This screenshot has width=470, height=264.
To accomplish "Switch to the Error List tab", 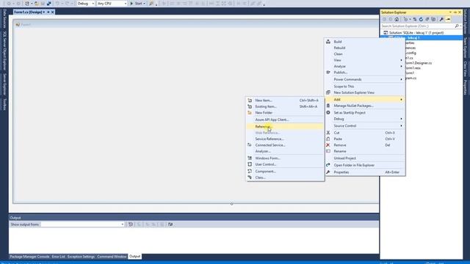I will [x=58, y=257].
